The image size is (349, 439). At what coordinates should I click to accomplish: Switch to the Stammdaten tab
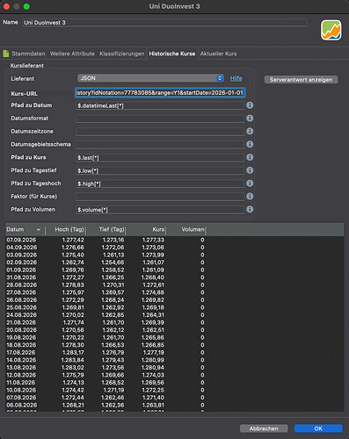28,54
